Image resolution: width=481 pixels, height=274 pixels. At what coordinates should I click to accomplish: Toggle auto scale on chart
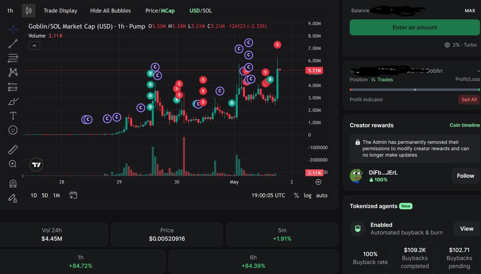click(x=321, y=195)
